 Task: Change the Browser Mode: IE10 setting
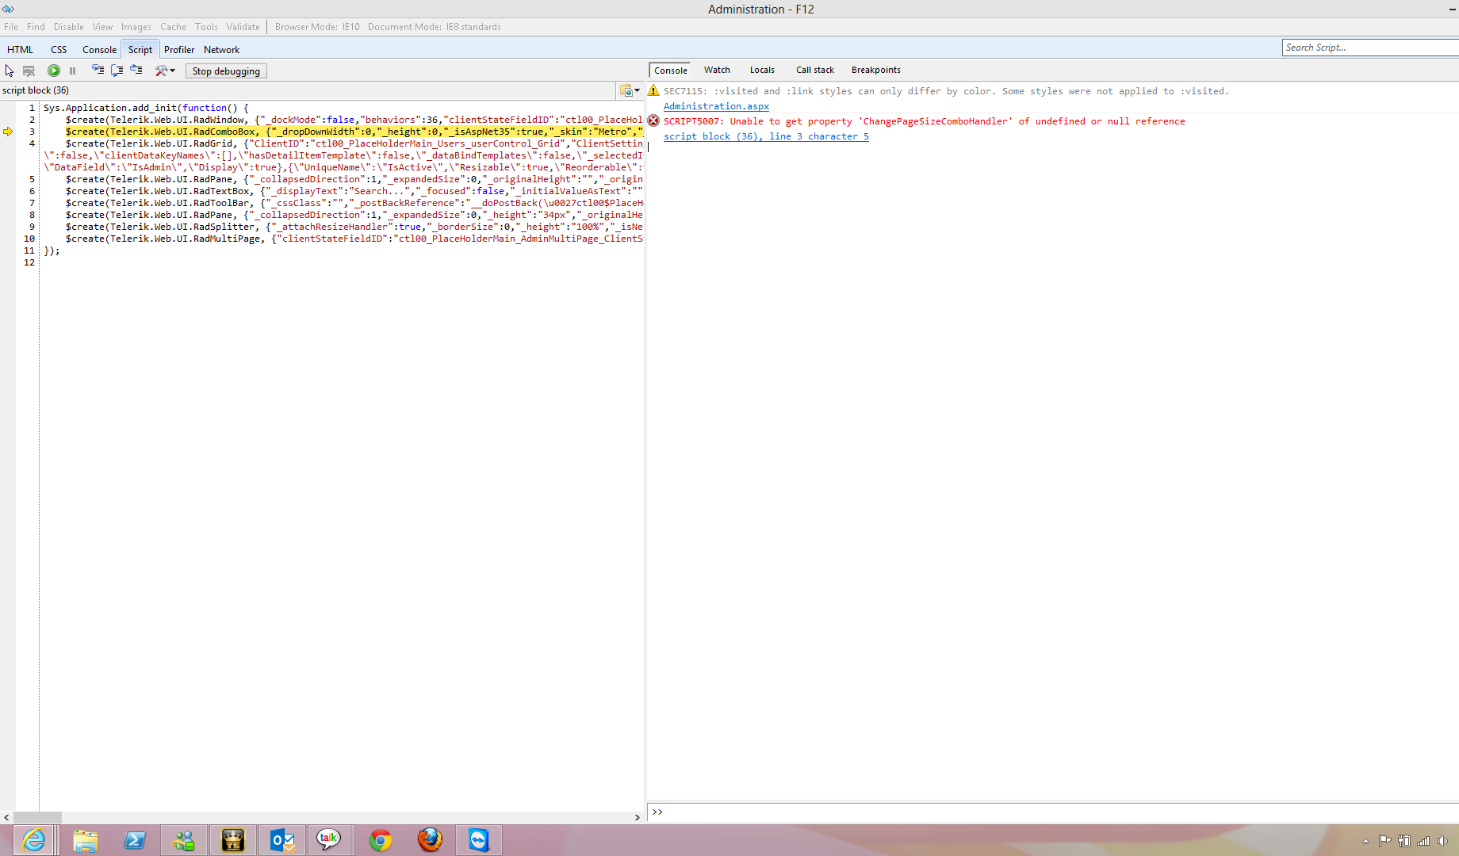(317, 27)
